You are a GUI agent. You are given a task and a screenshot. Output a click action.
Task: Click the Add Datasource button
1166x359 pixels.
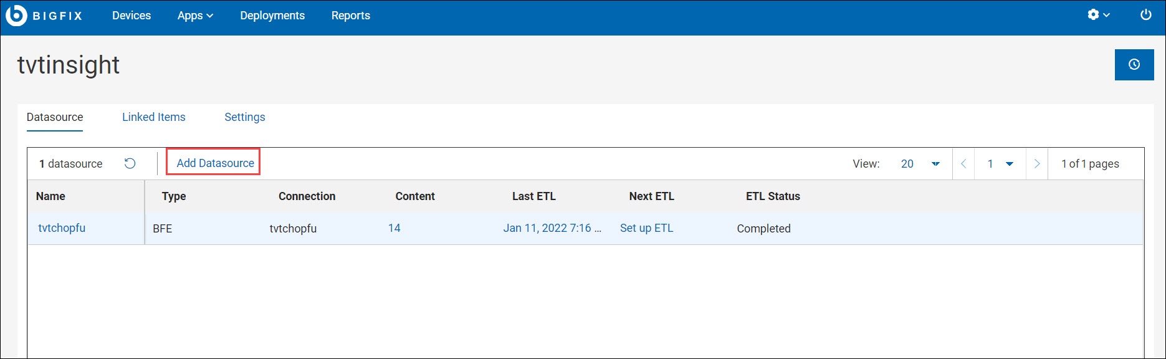[215, 163]
